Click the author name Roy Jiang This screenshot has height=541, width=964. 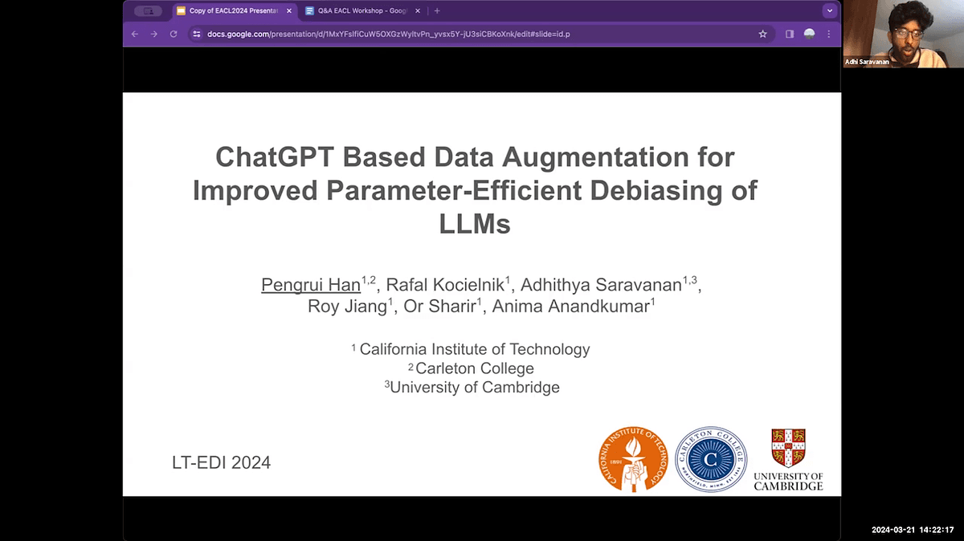[x=347, y=307]
